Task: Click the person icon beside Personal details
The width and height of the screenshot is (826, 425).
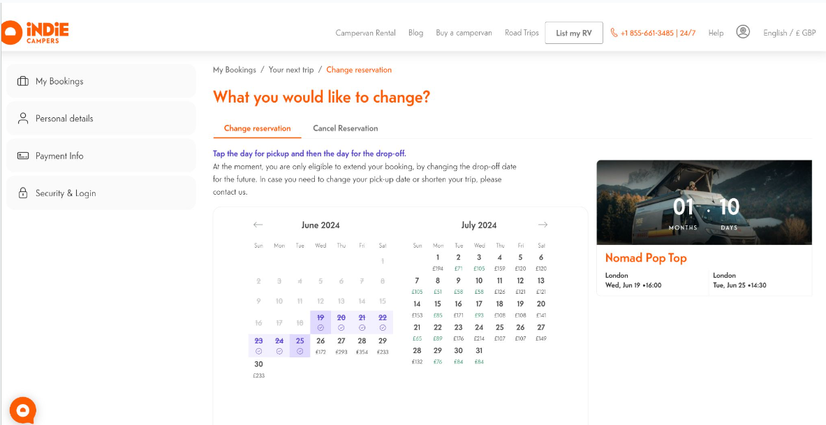Action: click(23, 119)
